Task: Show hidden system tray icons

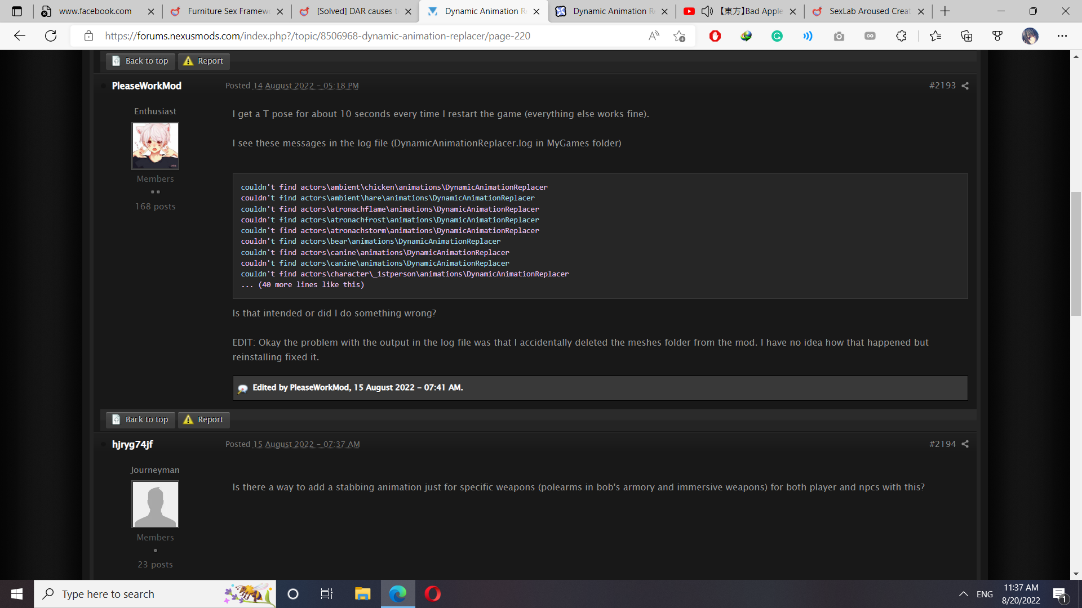Action: pyautogui.click(x=964, y=594)
